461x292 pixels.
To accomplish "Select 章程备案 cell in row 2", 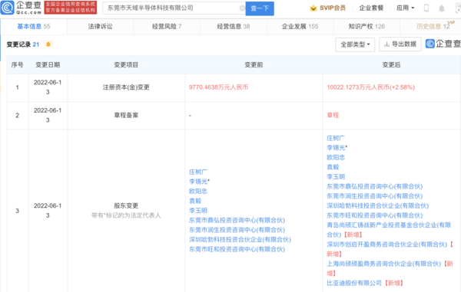I will (126, 115).
